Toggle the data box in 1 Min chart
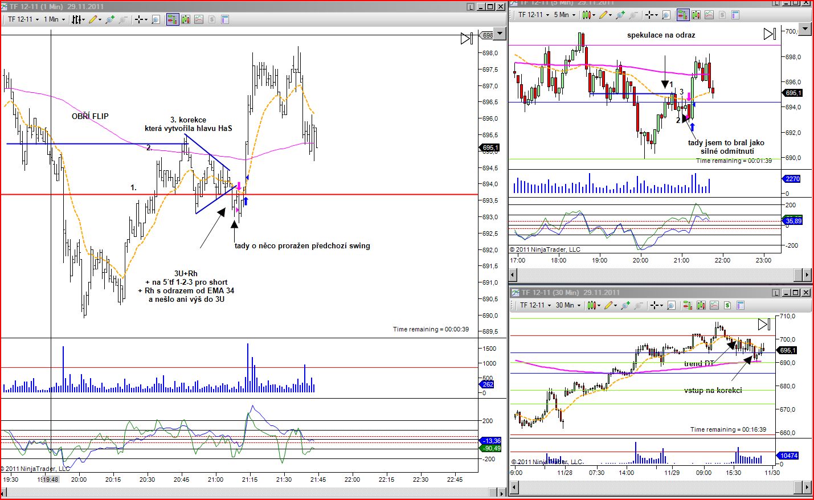 tap(156, 19)
